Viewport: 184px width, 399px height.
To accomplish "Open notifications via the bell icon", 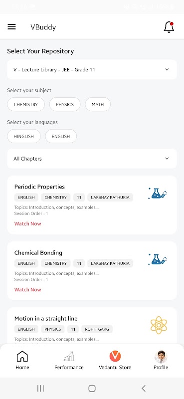I will coord(169,27).
